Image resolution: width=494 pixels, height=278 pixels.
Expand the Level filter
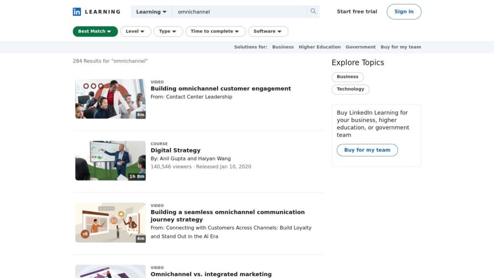coord(136,31)
